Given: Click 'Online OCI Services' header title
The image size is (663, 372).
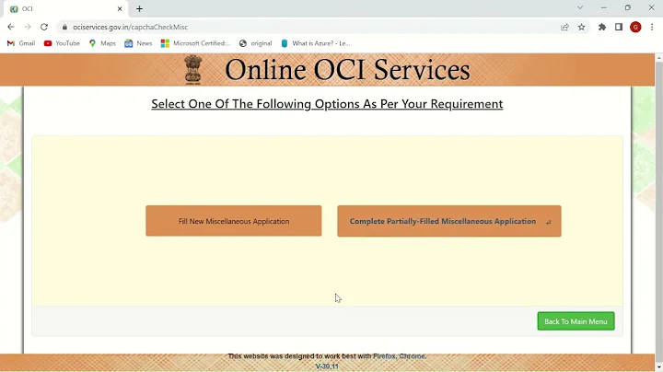Looking at the screenshot, I should point(347,70).
